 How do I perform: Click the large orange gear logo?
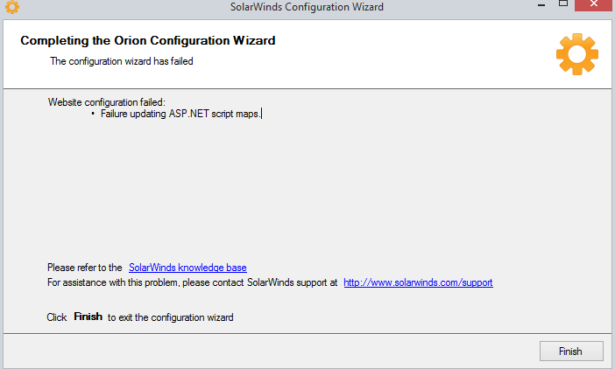[x=577, y=54]
